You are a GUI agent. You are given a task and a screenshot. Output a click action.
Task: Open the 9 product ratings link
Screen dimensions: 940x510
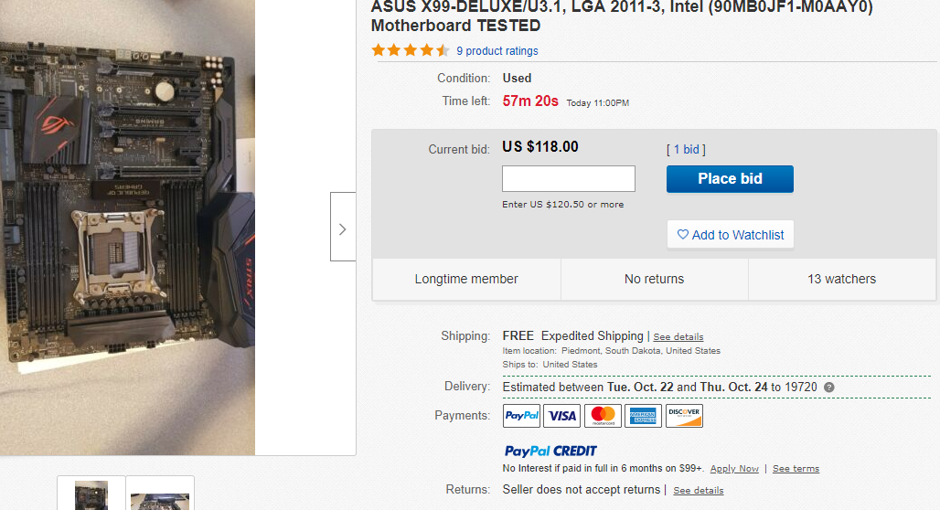(x=497, y=51)
